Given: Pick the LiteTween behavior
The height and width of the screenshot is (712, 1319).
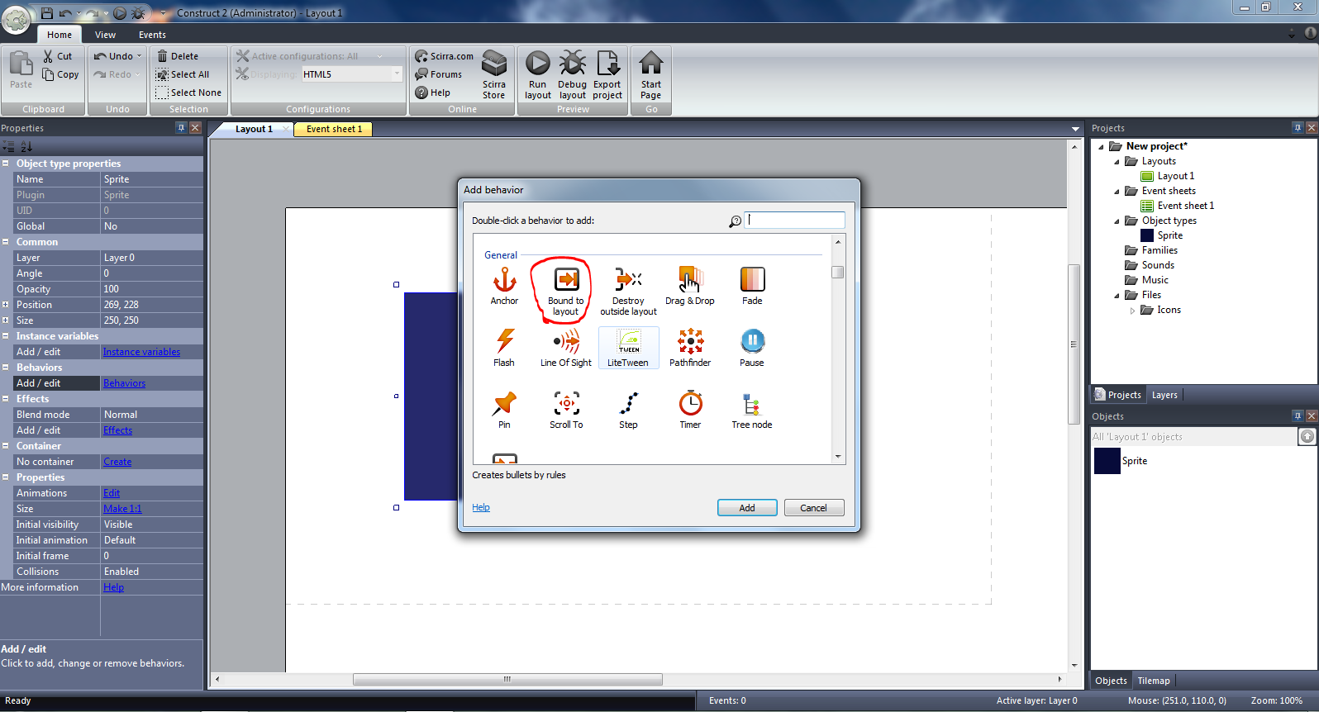Looking at the screenshot, I should point(628,348).
